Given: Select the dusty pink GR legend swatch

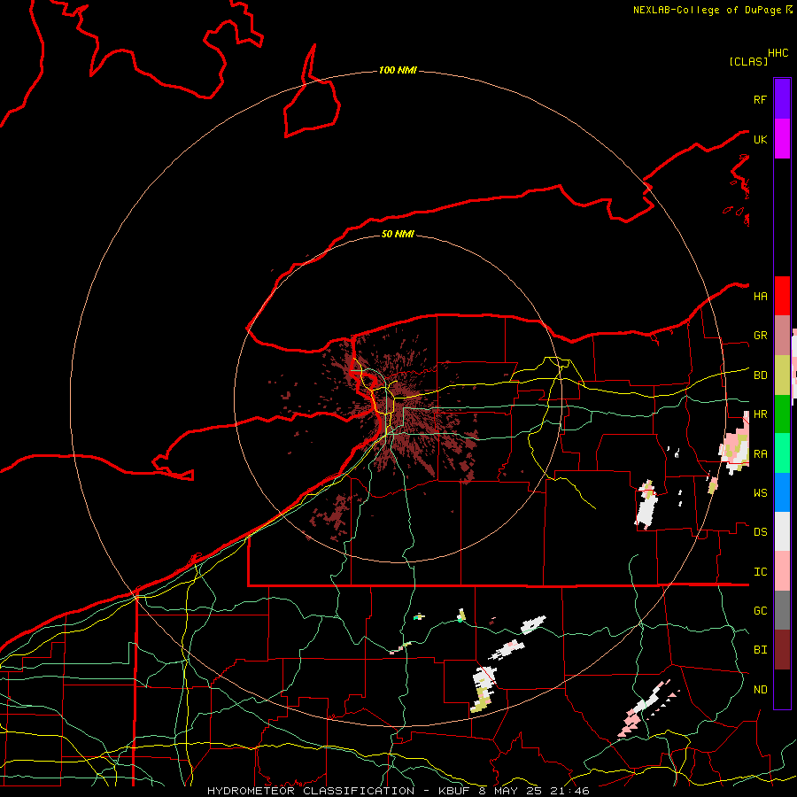Looking at the screenshot, I should 782,336.
